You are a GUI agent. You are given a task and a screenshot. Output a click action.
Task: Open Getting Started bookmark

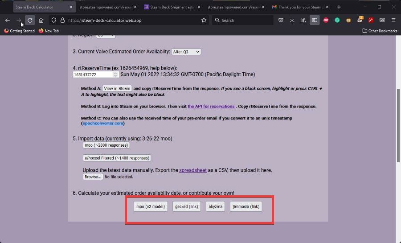coord(20,31)
